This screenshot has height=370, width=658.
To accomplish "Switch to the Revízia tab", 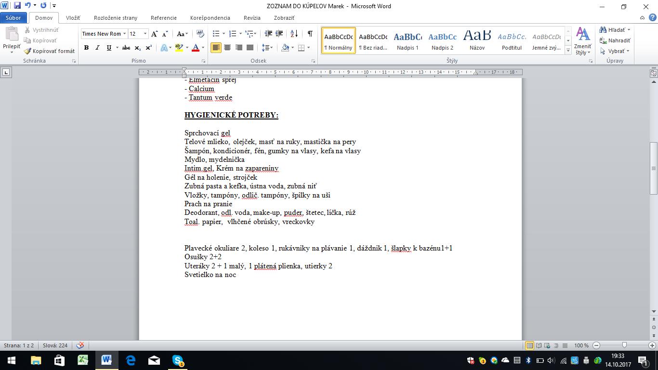I will click(x=252, y=18).
